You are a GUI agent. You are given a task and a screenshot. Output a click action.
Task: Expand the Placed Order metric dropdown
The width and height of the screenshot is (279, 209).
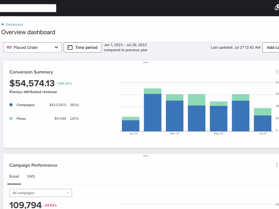(x=32, y=47)
